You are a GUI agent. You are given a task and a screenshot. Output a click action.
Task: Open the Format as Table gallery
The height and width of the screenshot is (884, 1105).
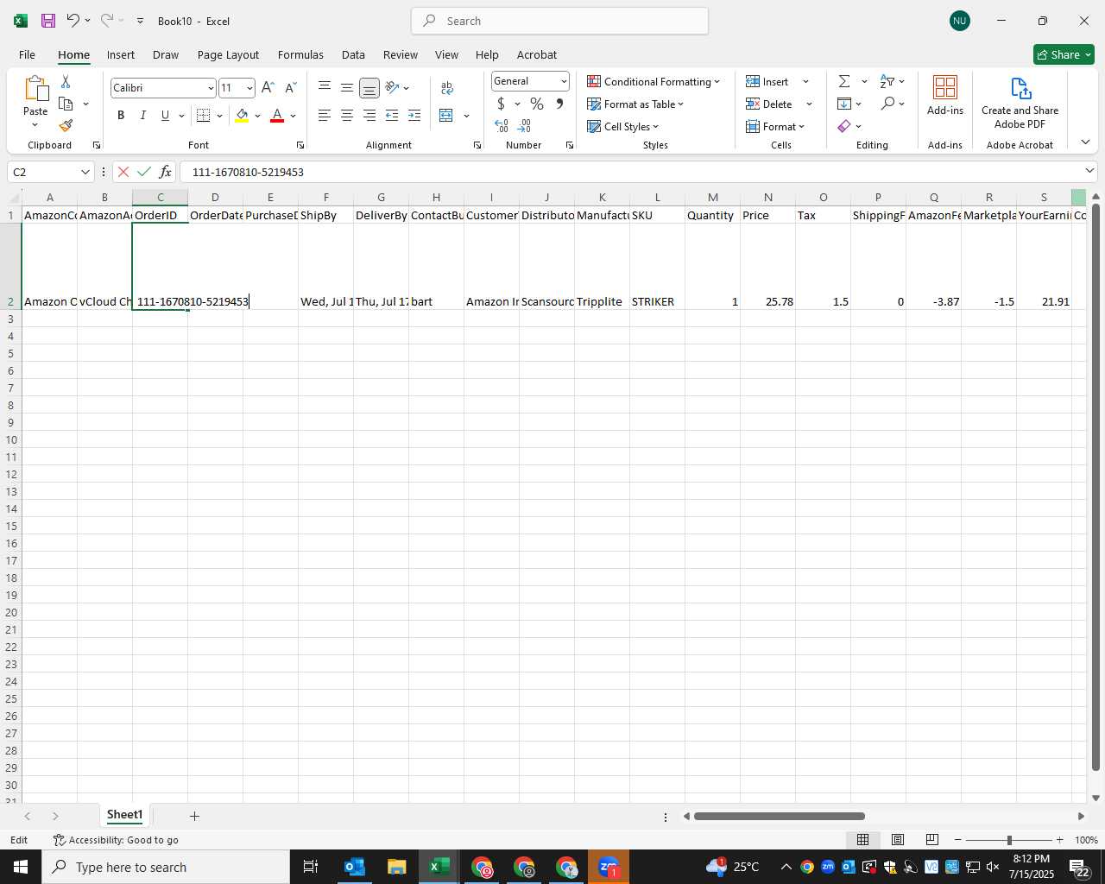click(x=635, y=104)
